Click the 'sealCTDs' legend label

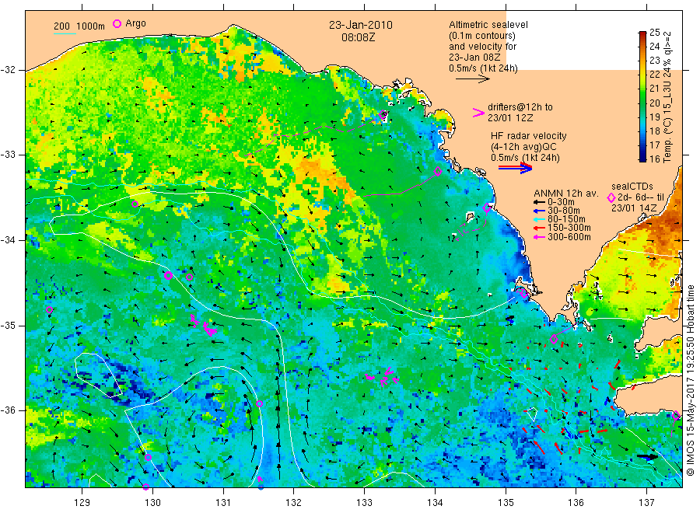tap(632, 187)
